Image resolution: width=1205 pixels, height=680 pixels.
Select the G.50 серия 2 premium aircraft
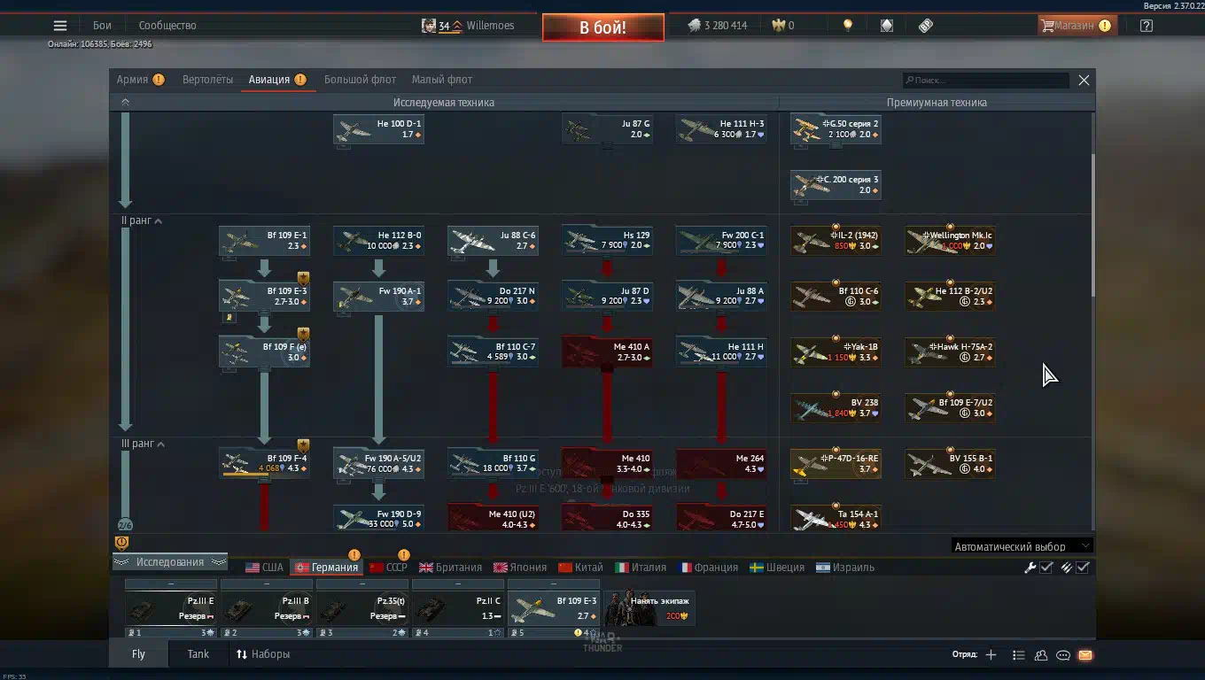(x=836, y=129)
